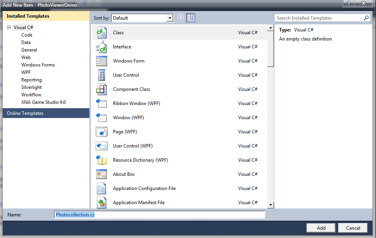Choose the Windows Form template icon
This screenshot has height=238, width=376.
coord(102,61)
